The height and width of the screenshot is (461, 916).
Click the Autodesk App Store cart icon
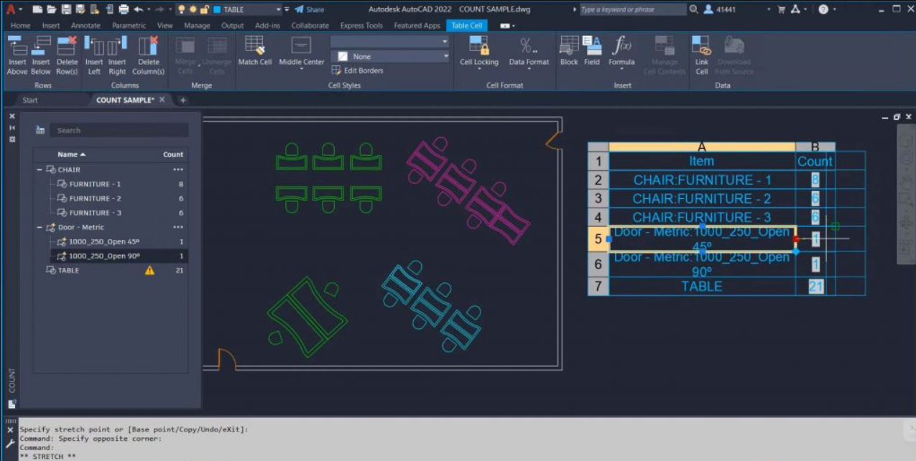(x=781, y=9)
